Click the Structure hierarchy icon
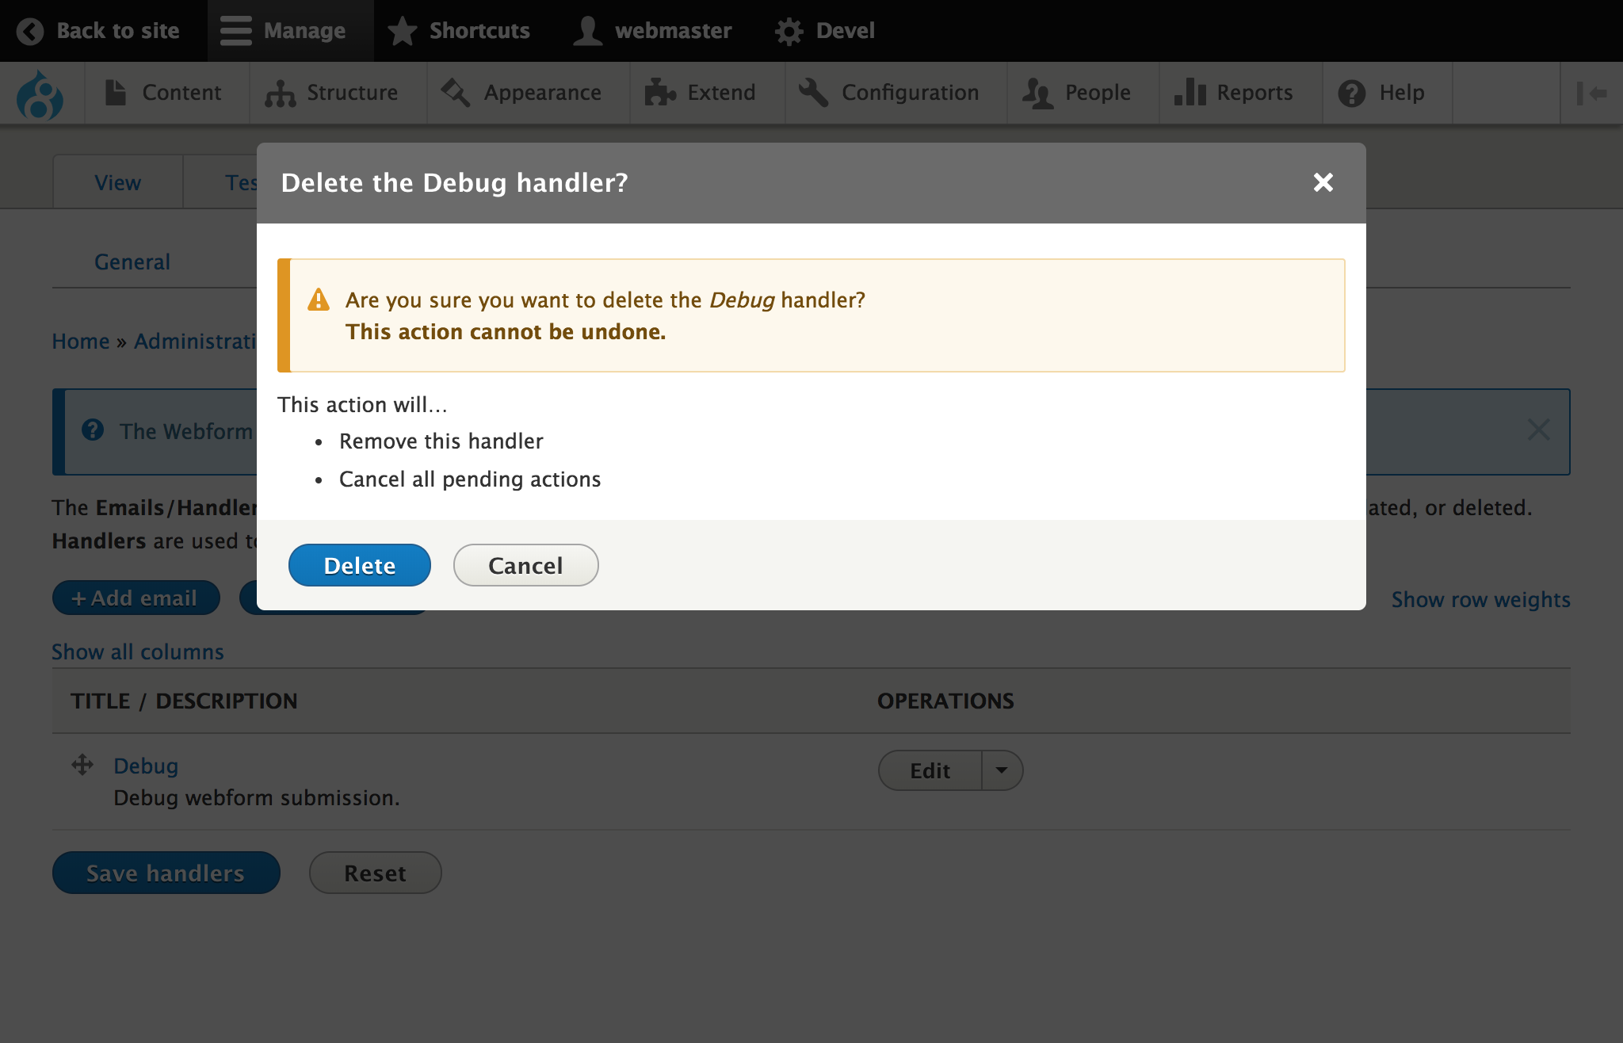This screenshot has width=1623, height=1043. click(280, 94)
